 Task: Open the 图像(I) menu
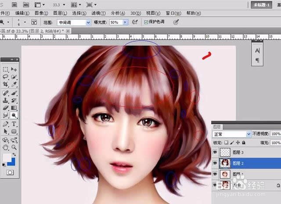[41, 13]
